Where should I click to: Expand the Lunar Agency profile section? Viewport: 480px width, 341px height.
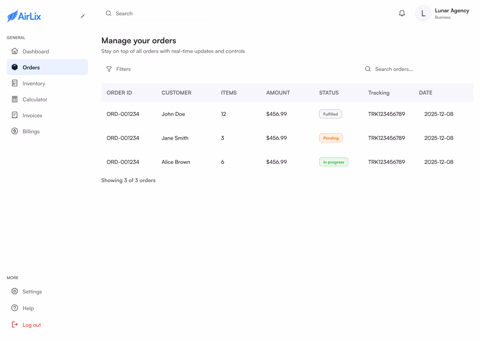442,13
